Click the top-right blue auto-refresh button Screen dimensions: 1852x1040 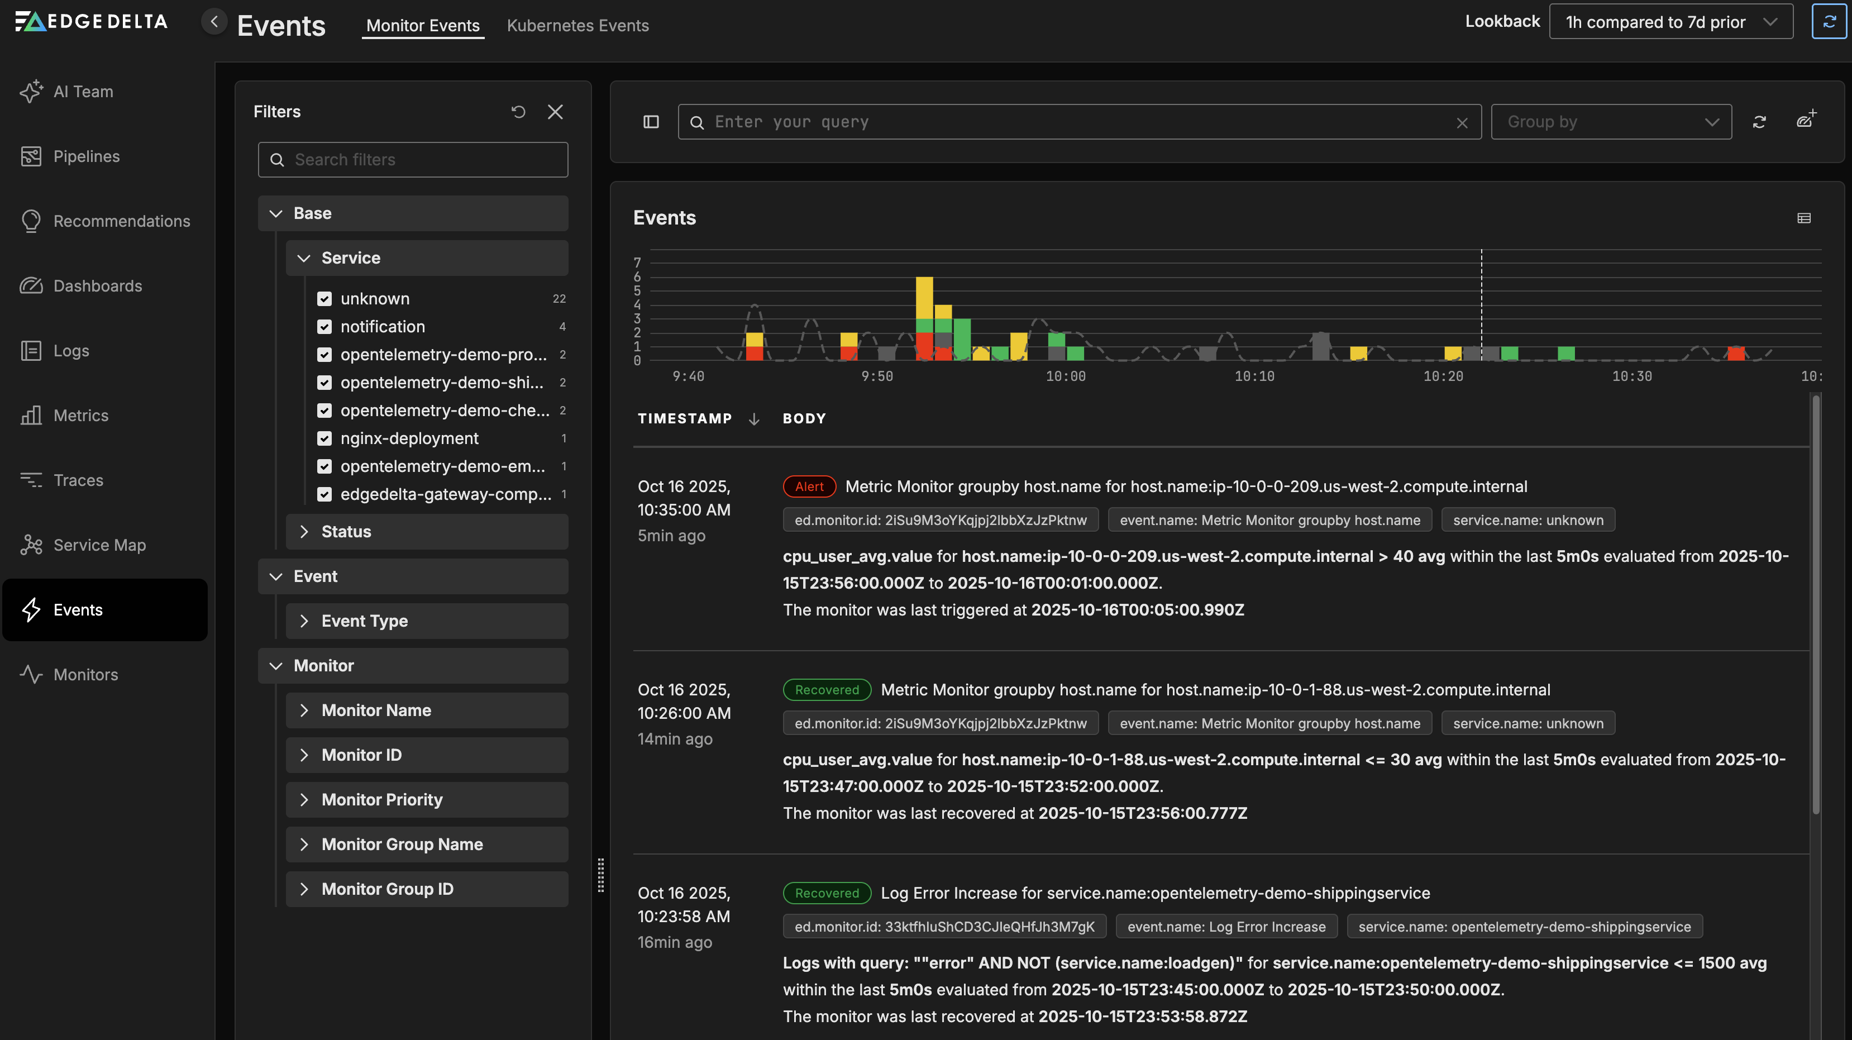(1829, 22)
